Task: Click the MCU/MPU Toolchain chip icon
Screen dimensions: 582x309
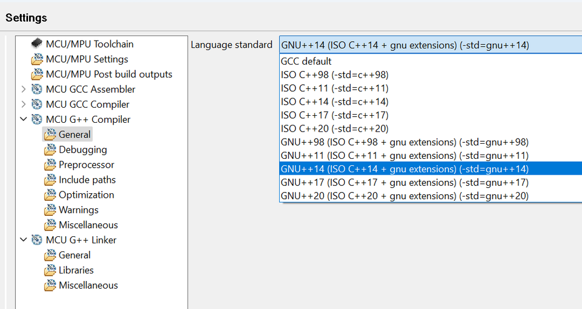Action: point(37,44)
